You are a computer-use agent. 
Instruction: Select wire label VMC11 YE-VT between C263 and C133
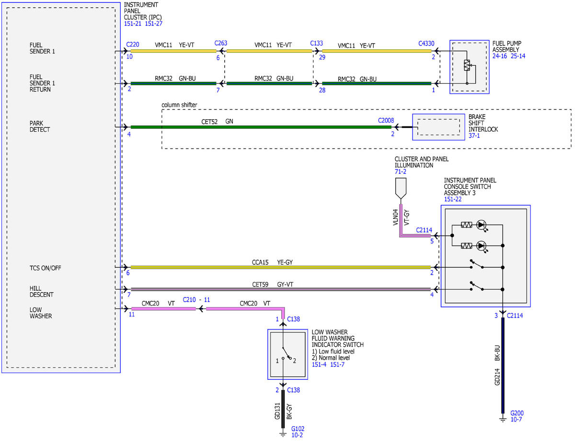[272, 45]
